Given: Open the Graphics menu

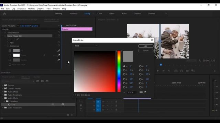Looking at the screenshot, I should click(x=41, y=9).
